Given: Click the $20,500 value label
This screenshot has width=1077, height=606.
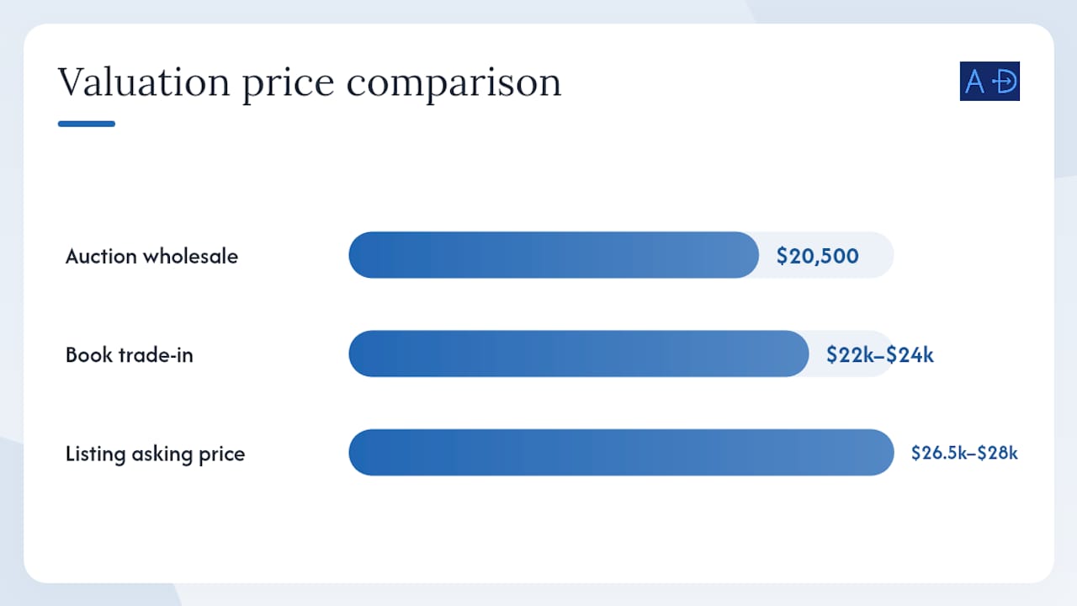Looking at the screenshot, I should (817, 256).
